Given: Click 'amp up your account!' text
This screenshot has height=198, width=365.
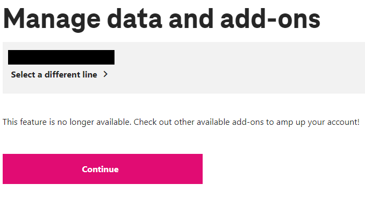Looking at the screenshot, I should point(318,122).
